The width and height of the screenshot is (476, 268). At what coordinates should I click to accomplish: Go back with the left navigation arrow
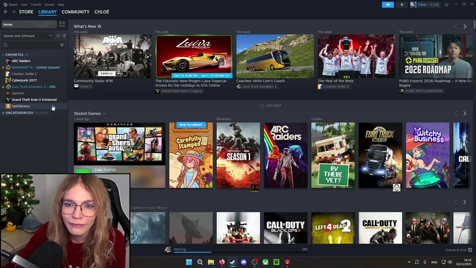click(x=6, y=12)
